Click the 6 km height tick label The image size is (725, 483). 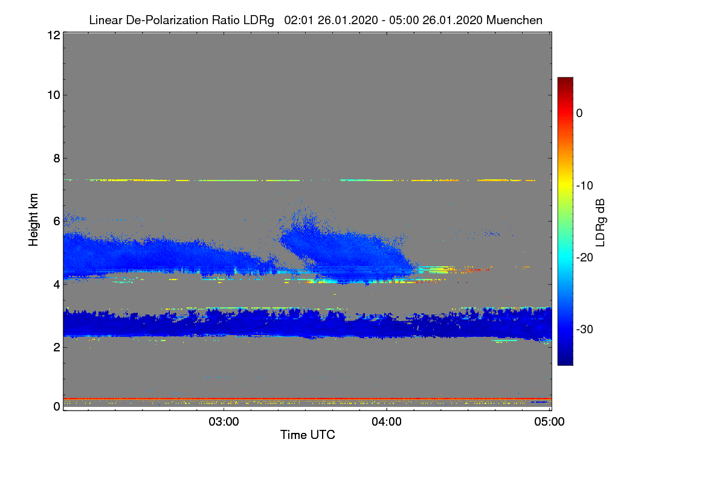tap(56, 221)
